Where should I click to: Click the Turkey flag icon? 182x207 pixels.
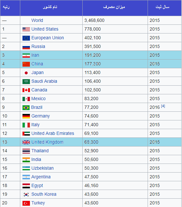coord(26,203)
